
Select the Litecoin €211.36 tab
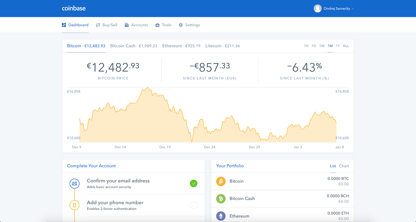[x=223, y=46]
